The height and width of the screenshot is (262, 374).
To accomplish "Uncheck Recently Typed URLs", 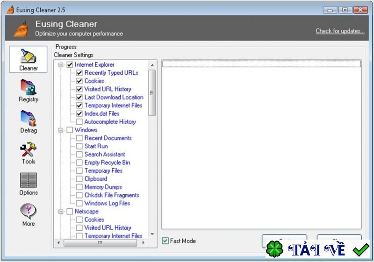I will 79,73.
